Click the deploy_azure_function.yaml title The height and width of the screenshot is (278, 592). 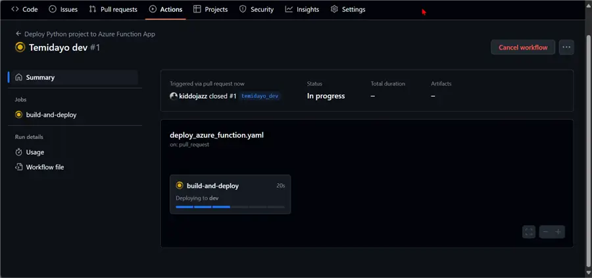[x=216, y=135]
